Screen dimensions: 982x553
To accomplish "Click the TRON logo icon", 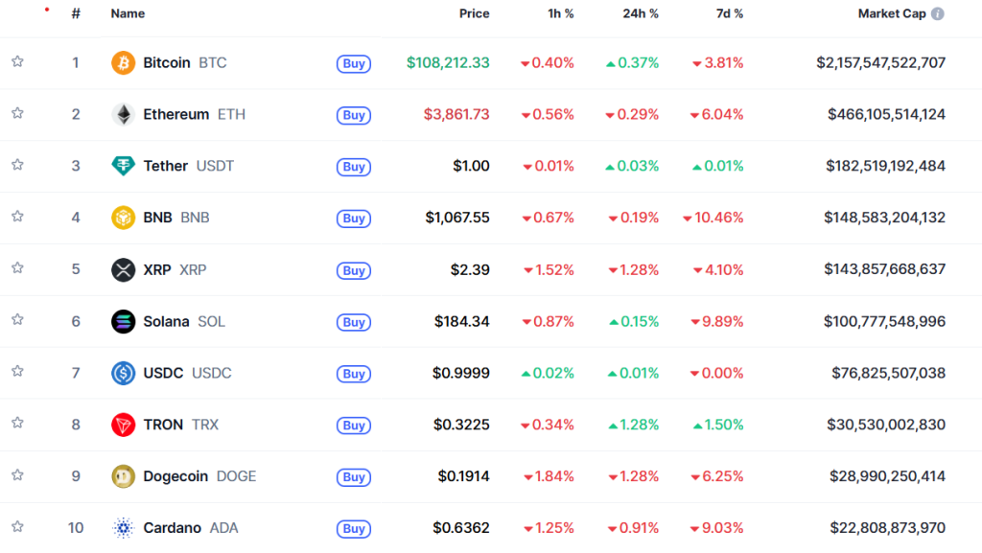I will (x=124, y=425).
